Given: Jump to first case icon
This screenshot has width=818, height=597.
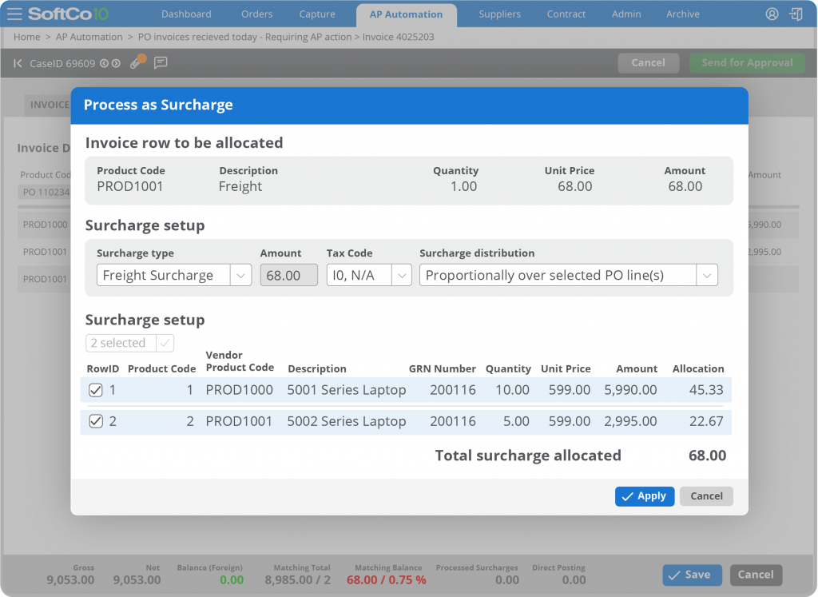Looking at the screenshot, I should pos(18,63).
